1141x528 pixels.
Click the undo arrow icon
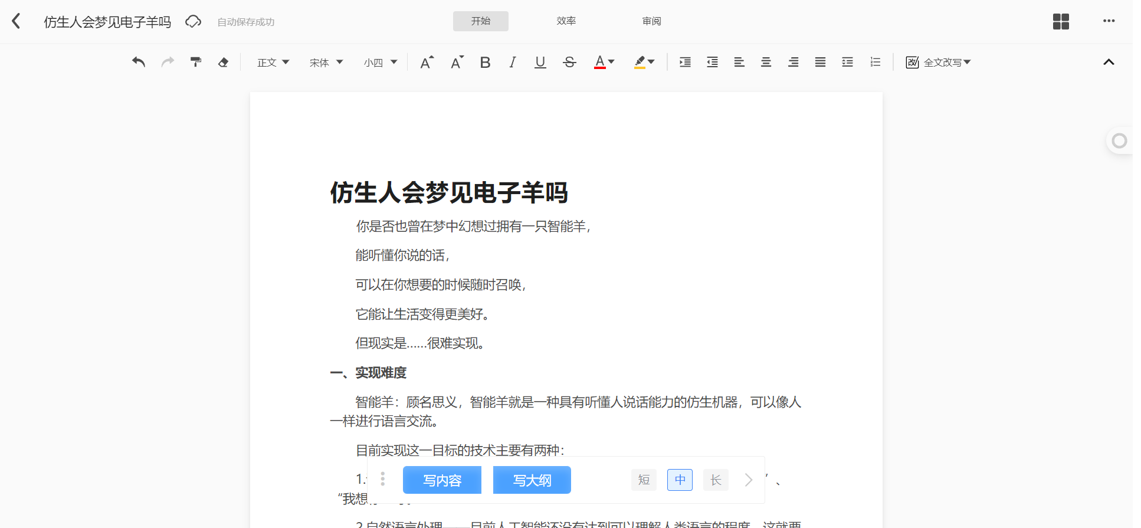coord(139,62)
